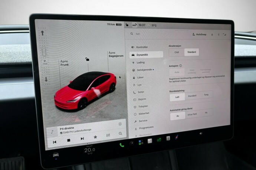Image resolution: width=256 pixels, height=170 pixels.
Task: Open the media search magnifier
Action: coord(120,133)
